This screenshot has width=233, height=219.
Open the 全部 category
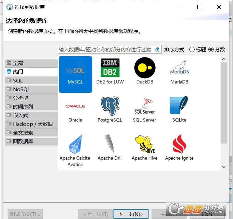[31, 63]
